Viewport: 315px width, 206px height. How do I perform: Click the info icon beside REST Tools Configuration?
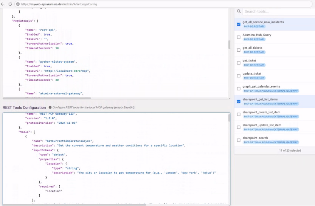[x=50, y=108]
